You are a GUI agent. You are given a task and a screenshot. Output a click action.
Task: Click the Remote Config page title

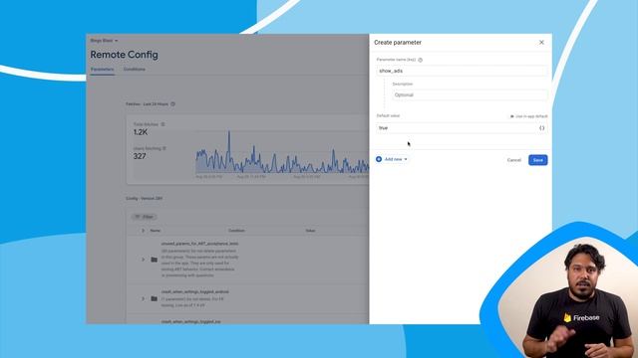coord(124,55)
